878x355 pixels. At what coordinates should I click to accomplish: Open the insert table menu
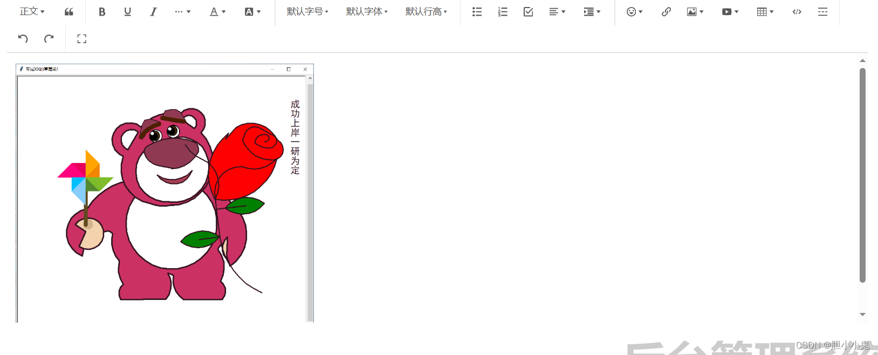(x=765, y=11)
